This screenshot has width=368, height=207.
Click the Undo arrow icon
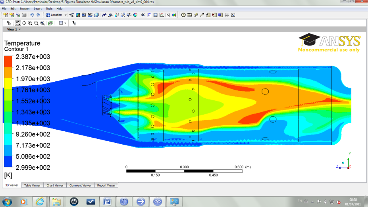click(x=32, y=15)
